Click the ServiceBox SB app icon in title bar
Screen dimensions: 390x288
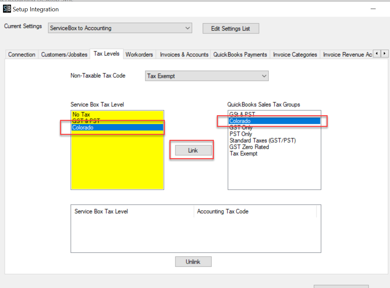click(x=7, y=9)
